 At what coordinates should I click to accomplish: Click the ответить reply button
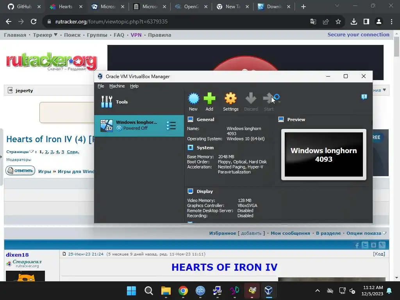(x=20, y=170)
